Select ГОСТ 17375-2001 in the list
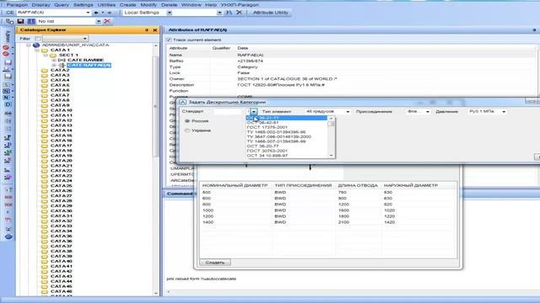The height and width of the screenshot is (303, 540). pyautogui.click(x=267, y=127)
